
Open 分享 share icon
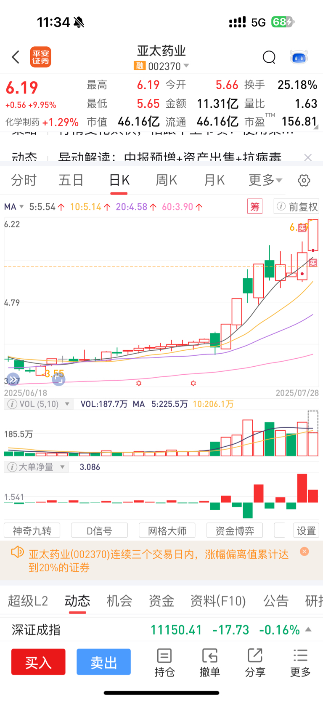pyautogui.click(x=255, y=663)
